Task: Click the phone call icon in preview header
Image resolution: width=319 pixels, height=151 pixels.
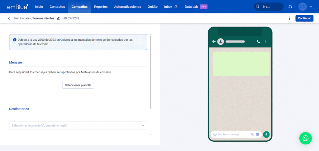Action: pos(258,41)
